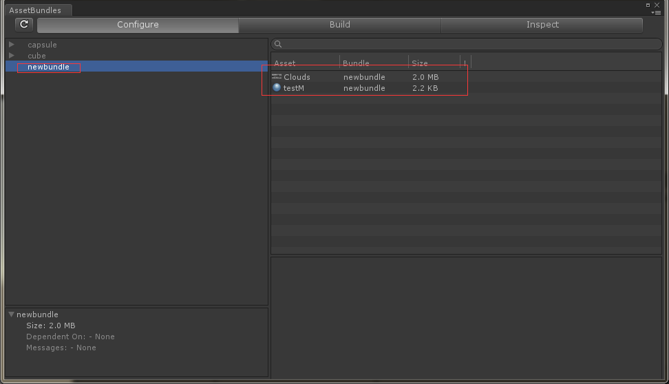
Task: Click the testM material sphere icon
Action: pyautogui.click(x=277, y=87)
